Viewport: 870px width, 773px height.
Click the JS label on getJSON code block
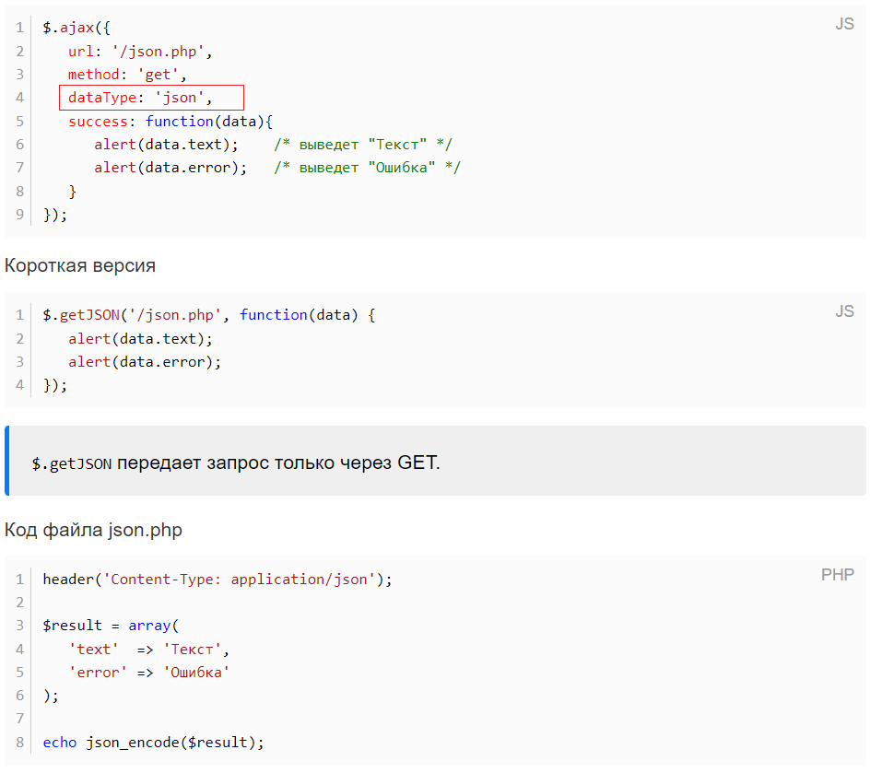click(844, 311)
